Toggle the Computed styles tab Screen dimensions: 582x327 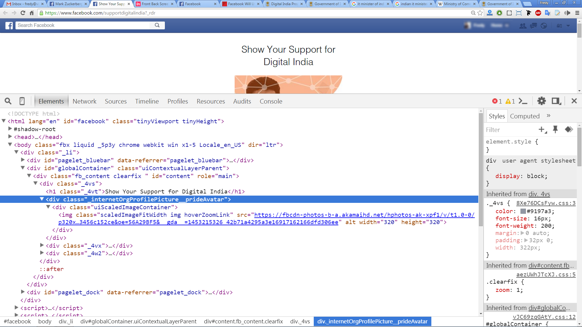pos(524,116)
